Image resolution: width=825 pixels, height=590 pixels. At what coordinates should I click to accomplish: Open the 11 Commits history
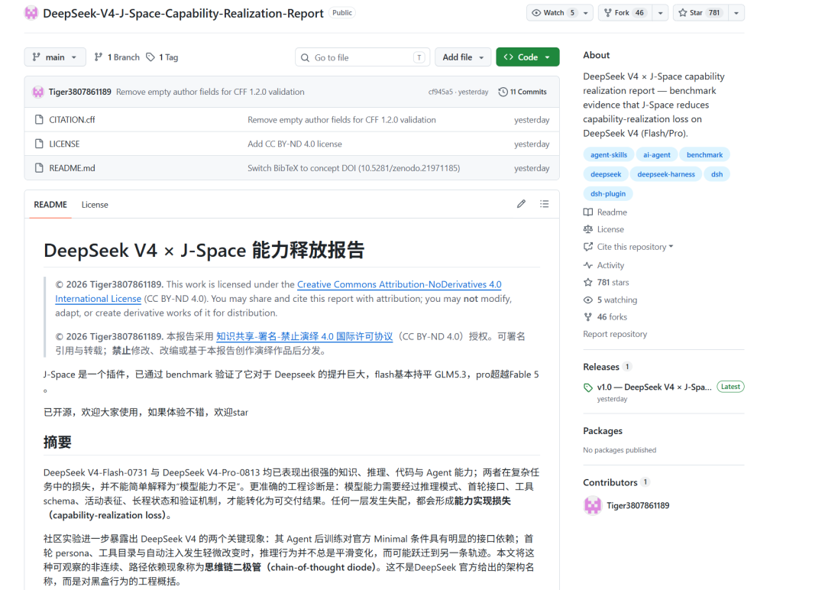[x=523, y=92]
